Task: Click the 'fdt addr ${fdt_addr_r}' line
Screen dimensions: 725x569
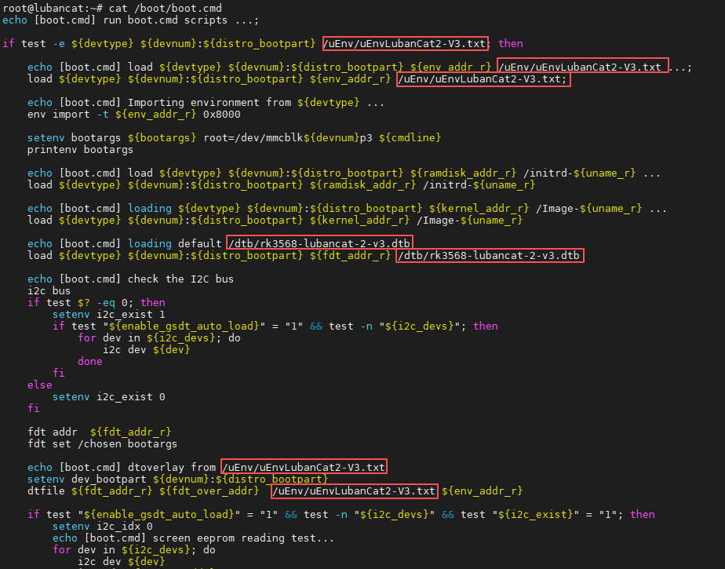Action: (x=99, y=432)
